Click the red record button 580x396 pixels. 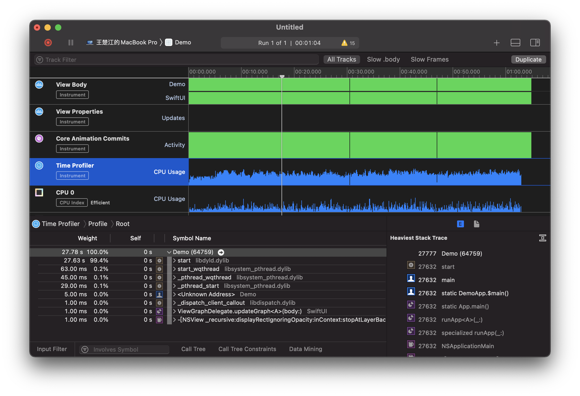(48, 43)
